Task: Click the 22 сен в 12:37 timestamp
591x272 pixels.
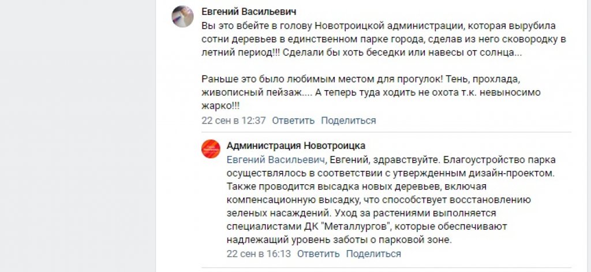Action: pyautogui.click(x=233, y=121)
